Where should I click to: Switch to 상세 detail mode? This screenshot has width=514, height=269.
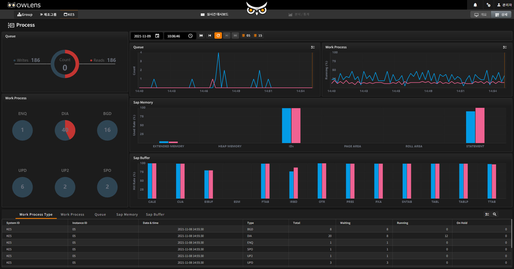[501, 15]
